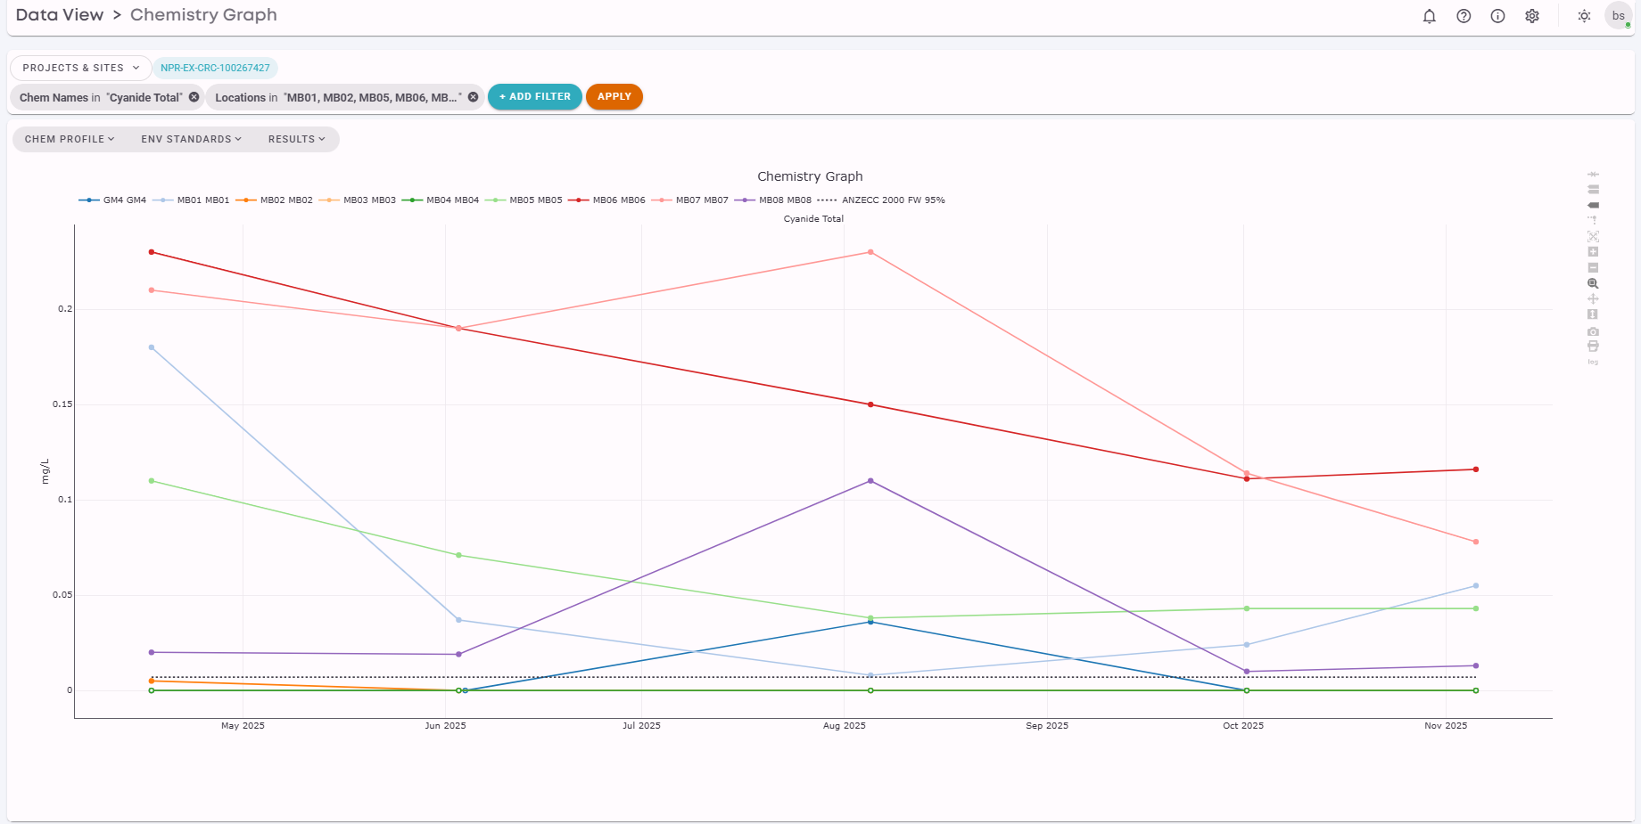The height and width of the screenshot is (824, 1641).
Task: Select the pan arrows tool
Action: tap(1593, 298)
